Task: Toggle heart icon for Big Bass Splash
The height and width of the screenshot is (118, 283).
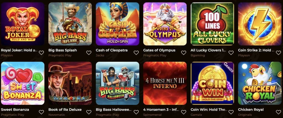Action: coord(89,53)
